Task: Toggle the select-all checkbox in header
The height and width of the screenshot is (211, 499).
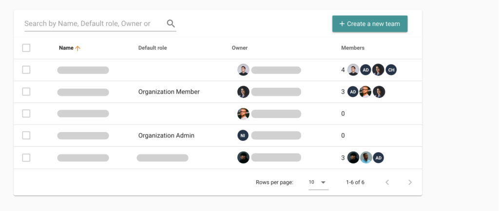Action: pos(26,48)
